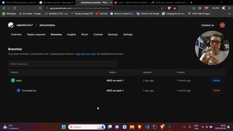Open the Reverso Context bookmark
Viewport: 233px width, 131px height.
tap(122, 13)
